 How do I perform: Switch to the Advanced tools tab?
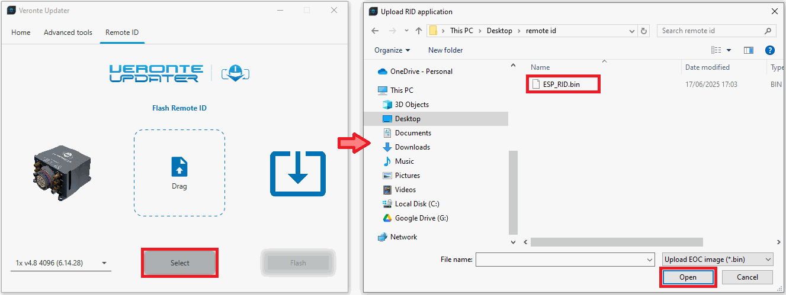click(x=68, y=33)
